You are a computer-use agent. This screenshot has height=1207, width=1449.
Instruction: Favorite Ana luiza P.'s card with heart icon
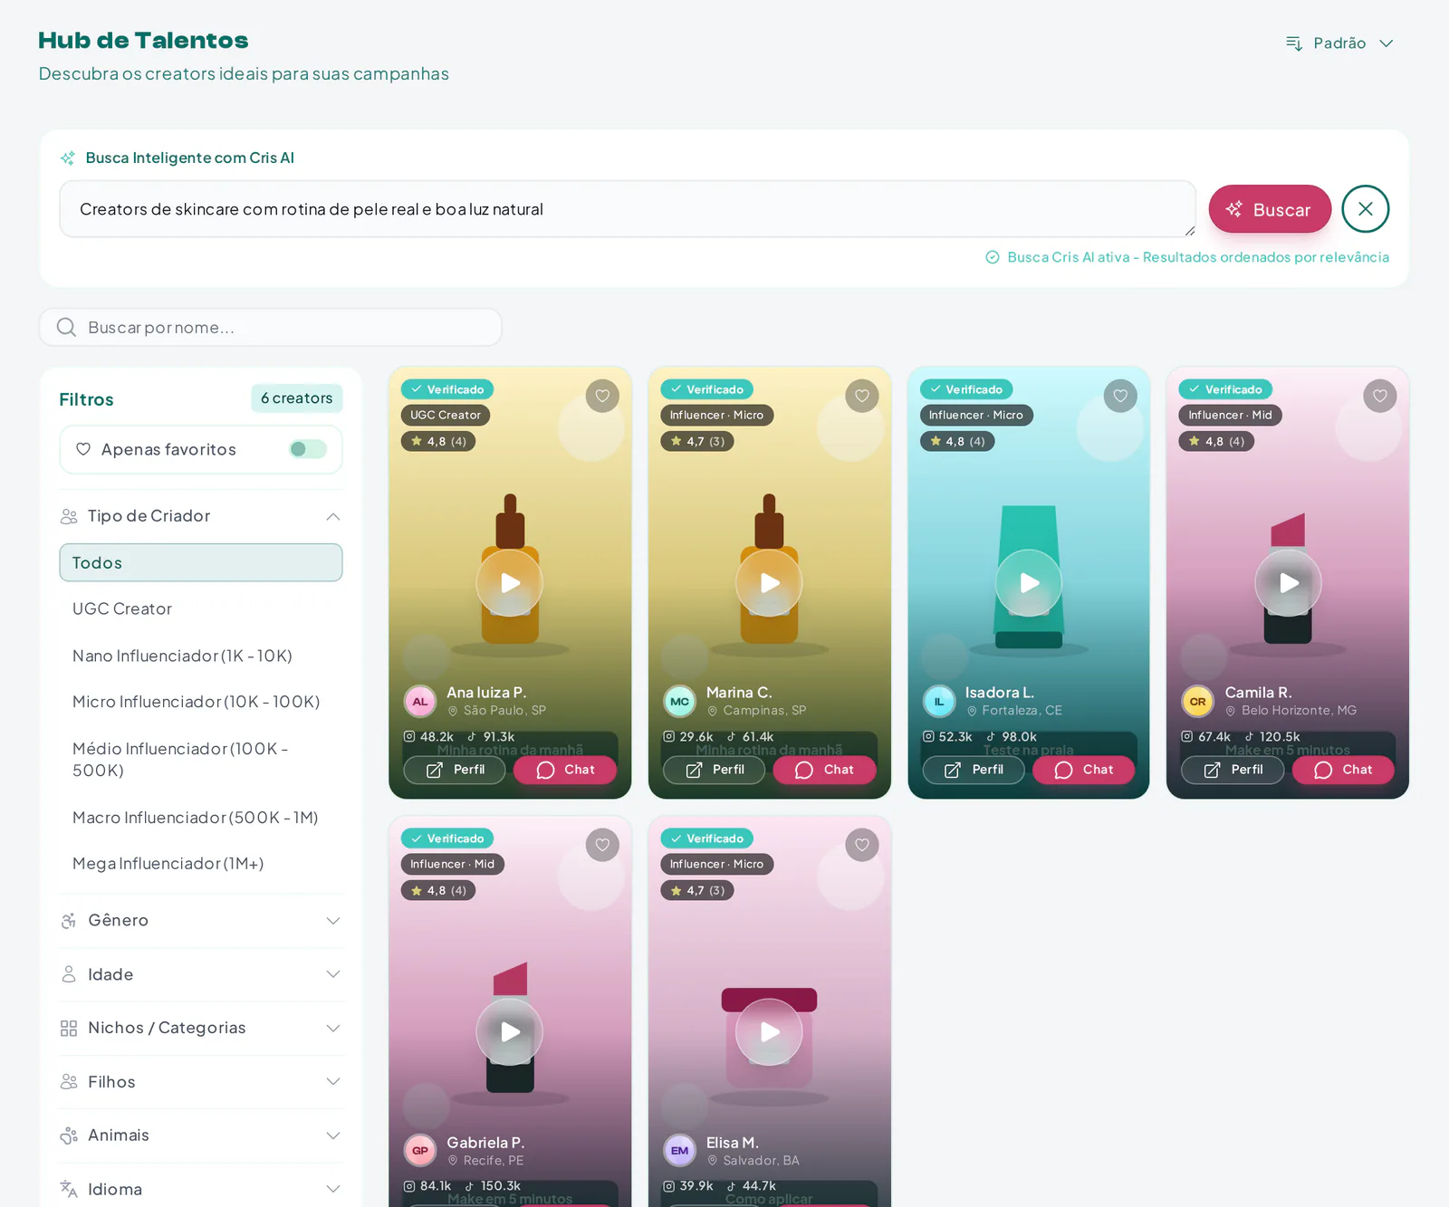click(x=602, y=396)
